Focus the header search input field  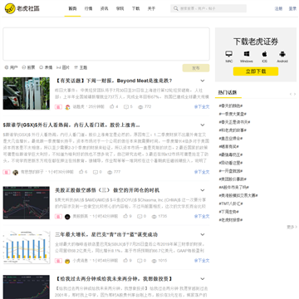(208, 8)
